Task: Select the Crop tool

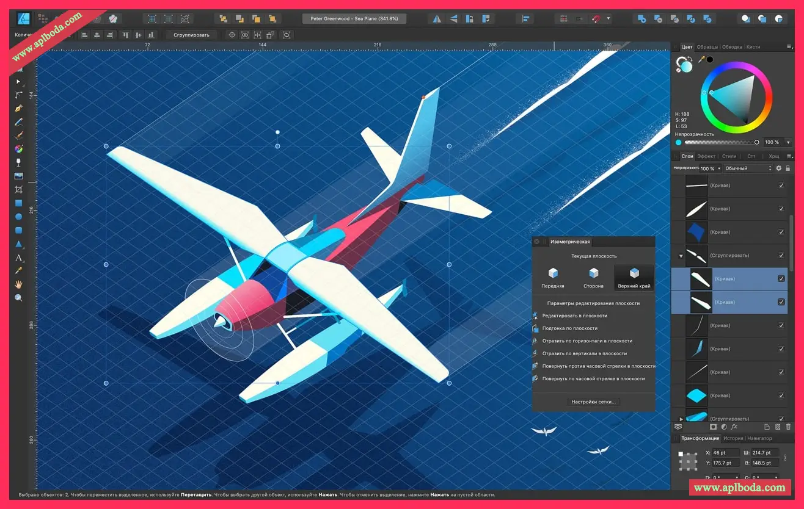Action: point(19,190)
